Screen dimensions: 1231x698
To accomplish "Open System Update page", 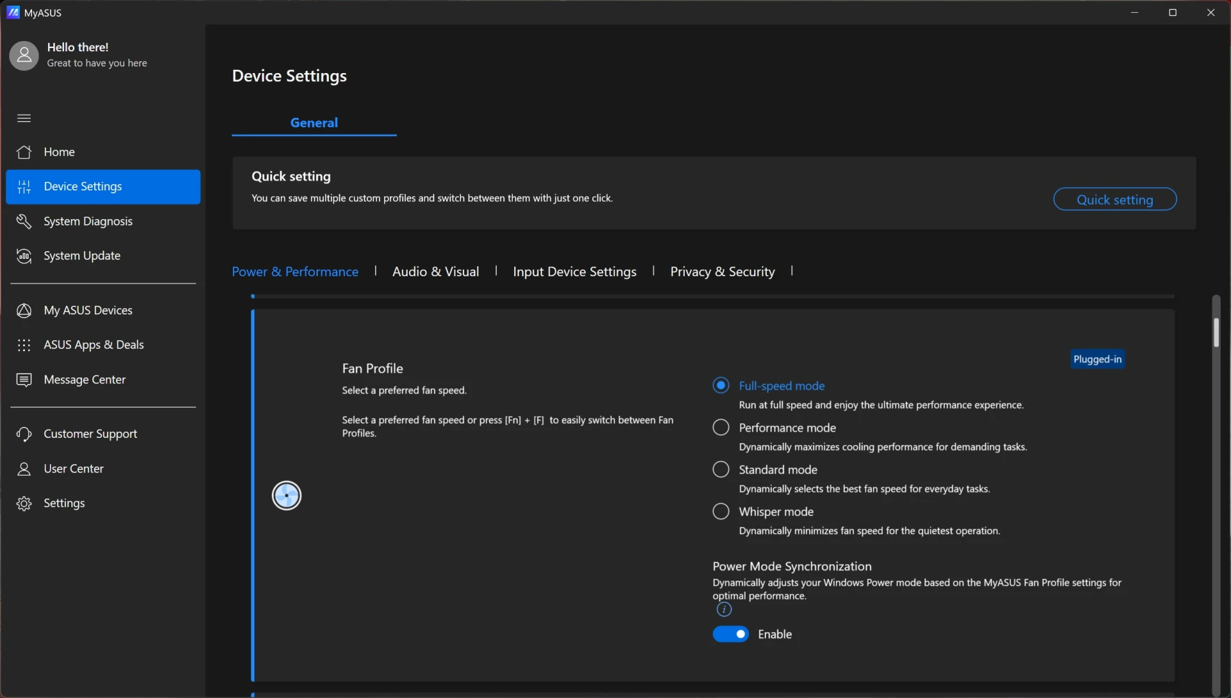I will [103, 256].
